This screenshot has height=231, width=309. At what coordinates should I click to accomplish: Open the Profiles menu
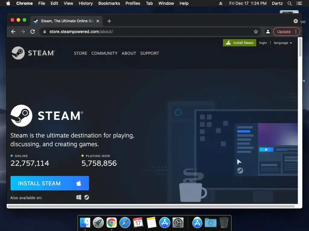click(x=133, y=3)
